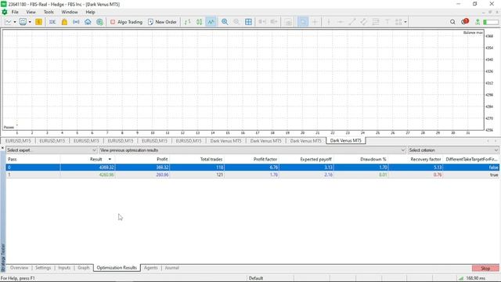Select optimization pass 0 row
The image size is (501, 282).
click(x=252, y=167)
